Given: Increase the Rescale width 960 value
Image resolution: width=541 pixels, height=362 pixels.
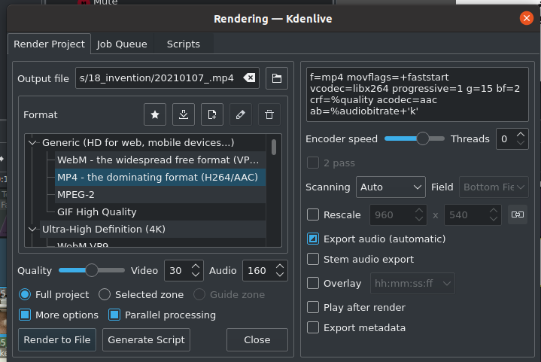Looking at the screenshot, I should click(x=419, y=211).
